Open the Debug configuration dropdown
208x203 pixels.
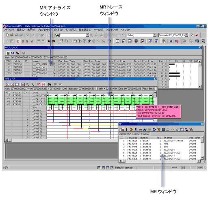(x=154, y=35)
